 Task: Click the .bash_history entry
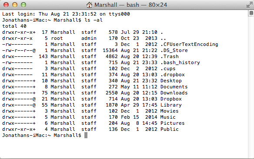coord(180,62)
